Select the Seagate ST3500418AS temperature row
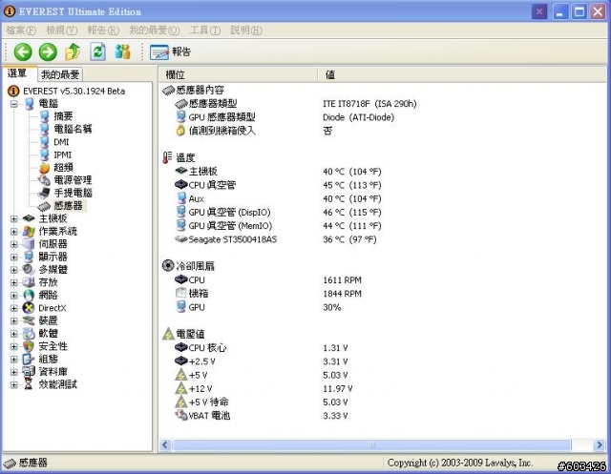Screen dimensions: 611x474 276,239
